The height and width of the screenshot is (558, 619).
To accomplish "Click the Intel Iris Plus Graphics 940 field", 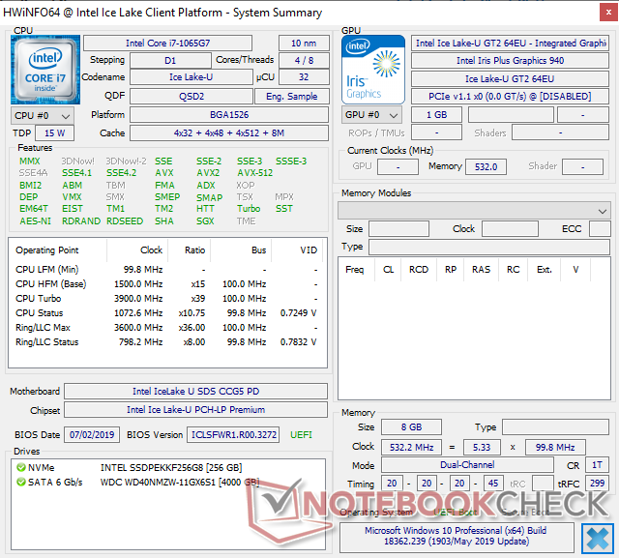I will tap(512, 61).
